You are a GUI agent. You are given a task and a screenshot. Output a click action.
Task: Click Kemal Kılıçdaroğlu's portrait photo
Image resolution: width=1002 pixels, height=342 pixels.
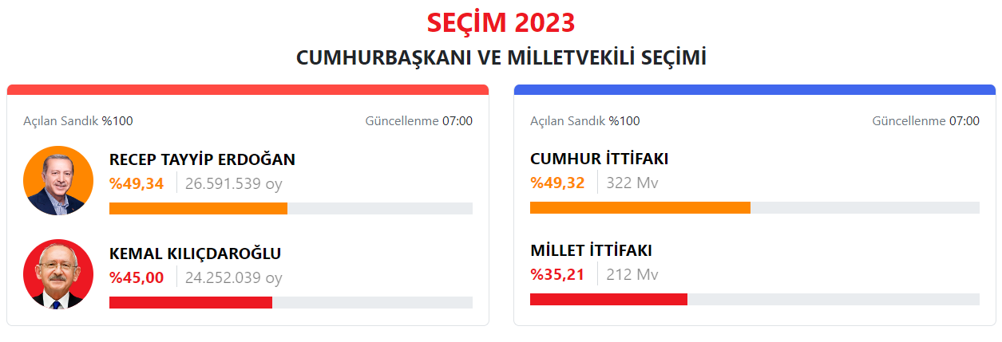tap(59, 274)
